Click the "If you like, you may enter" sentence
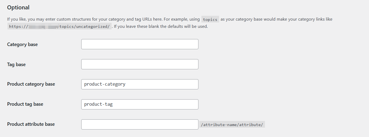This screenshot has width=369, height=137. tap(54, 19)
